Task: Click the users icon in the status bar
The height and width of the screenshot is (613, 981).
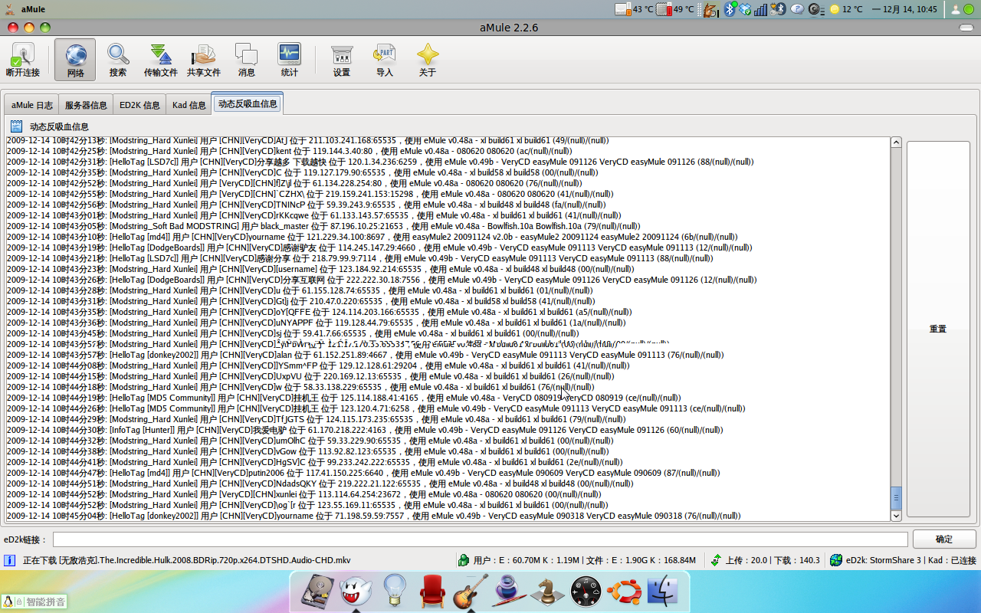Action: click(464, 560)
